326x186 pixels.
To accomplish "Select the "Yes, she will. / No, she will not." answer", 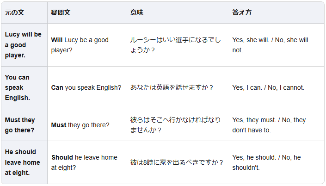I will pos(270,45).
